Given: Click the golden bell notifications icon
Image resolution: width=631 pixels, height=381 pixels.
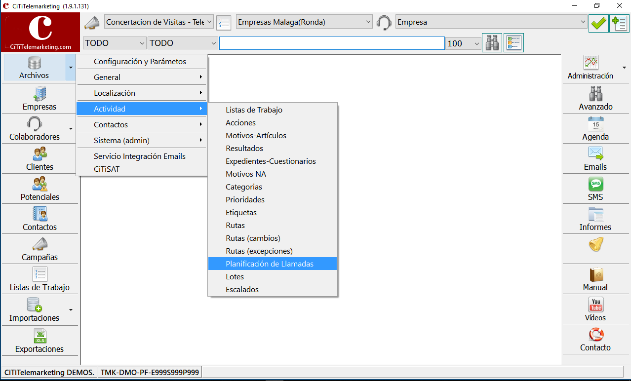Looking at the screenshot, I should pos(596,244).
